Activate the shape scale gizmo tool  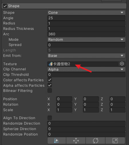click(115, 140)
